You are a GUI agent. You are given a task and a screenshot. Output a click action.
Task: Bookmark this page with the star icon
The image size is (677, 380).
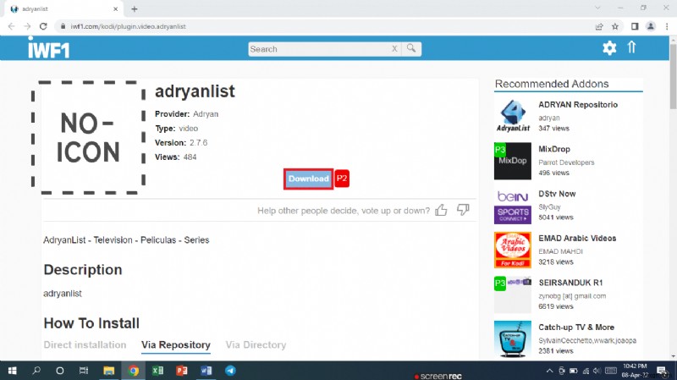[615, 26]
